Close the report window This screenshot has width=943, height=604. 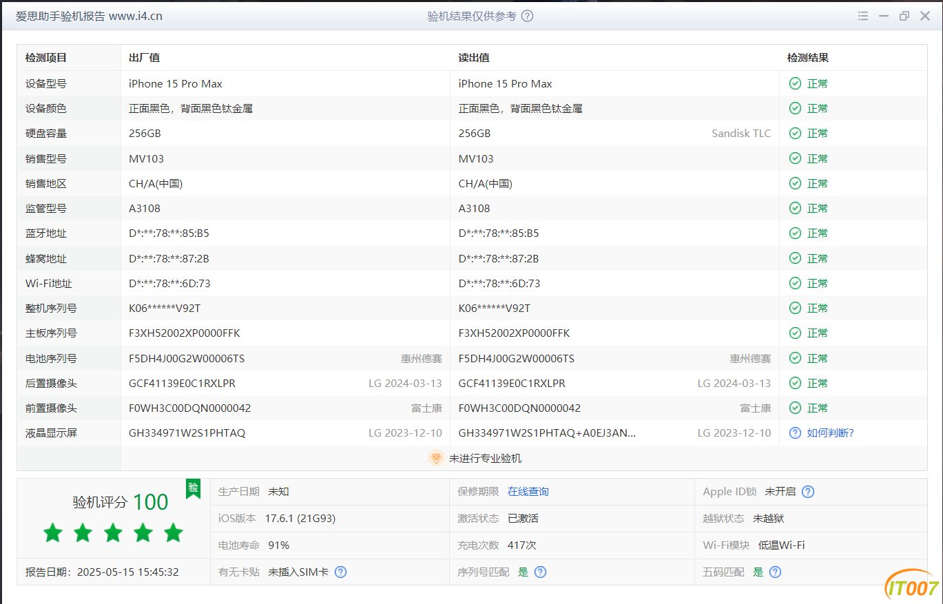coord(925,16)
